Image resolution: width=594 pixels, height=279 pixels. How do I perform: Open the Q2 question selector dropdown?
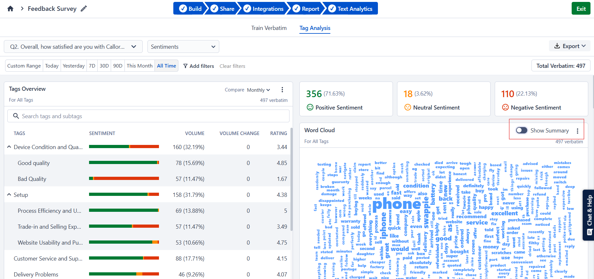(x=73, y=46)
